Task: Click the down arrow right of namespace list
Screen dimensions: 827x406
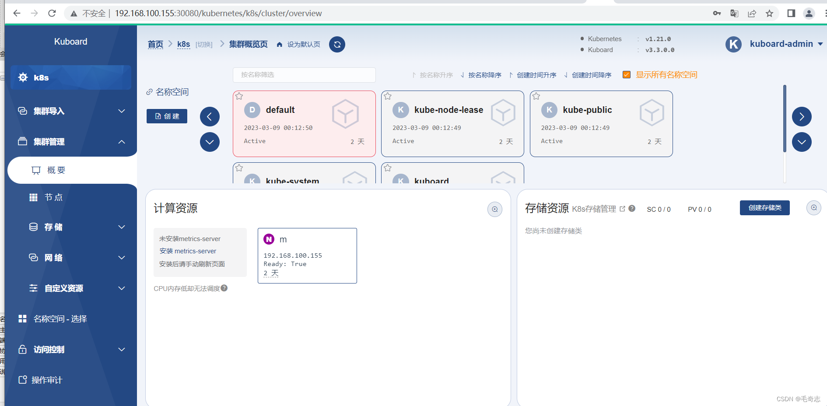Action: [x=802, y=142]
